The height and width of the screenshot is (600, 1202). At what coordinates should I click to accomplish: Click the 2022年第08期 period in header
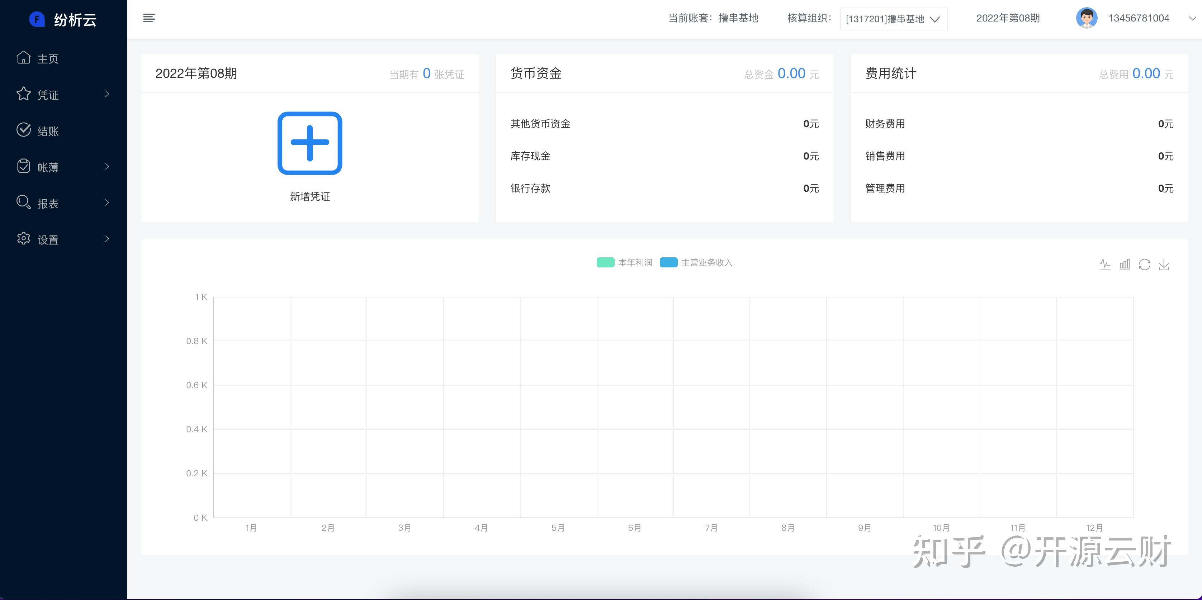tap(1008, 18)
